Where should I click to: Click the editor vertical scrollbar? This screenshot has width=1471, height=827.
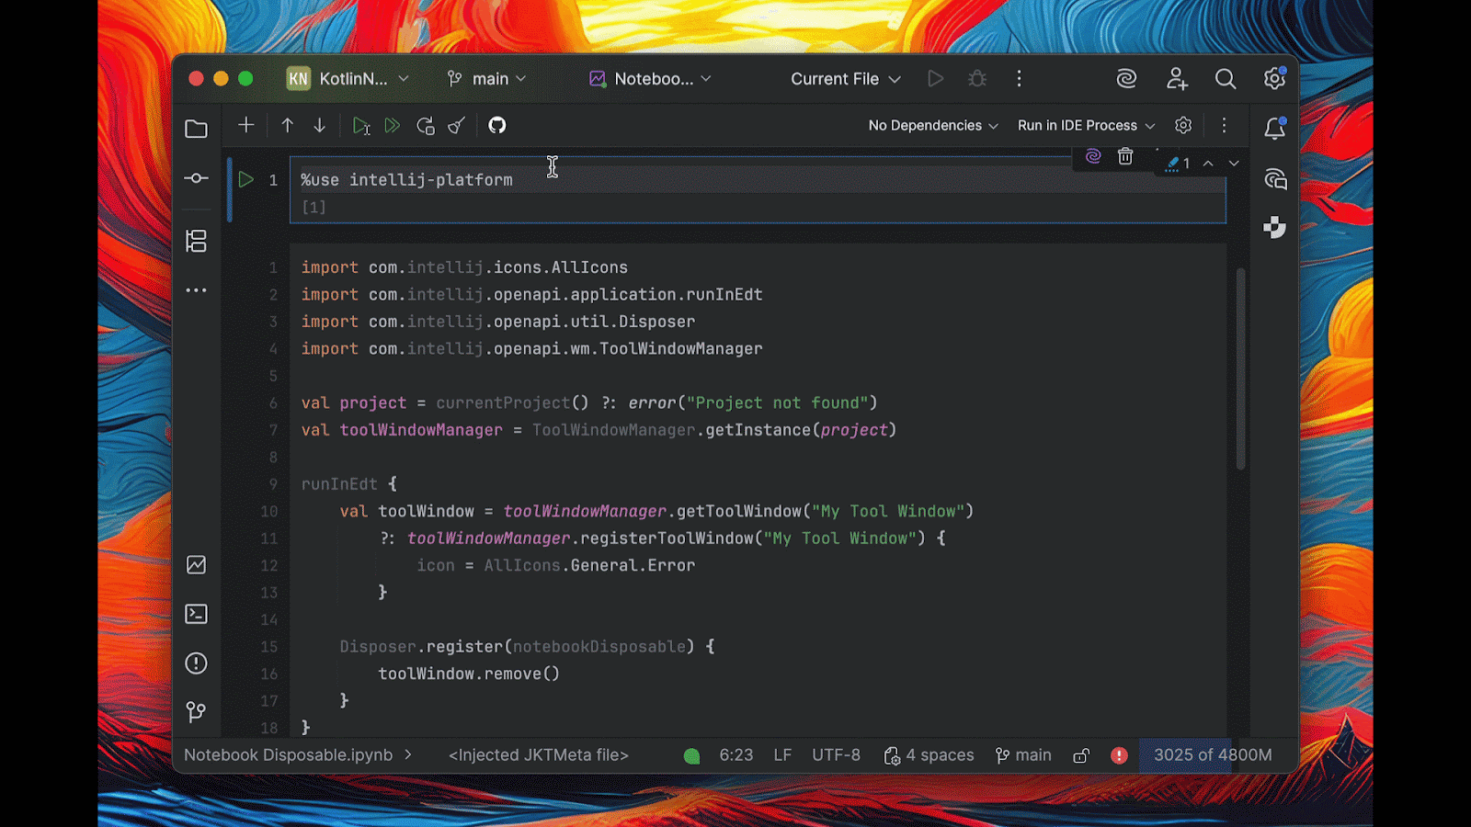pos(1240,368)
